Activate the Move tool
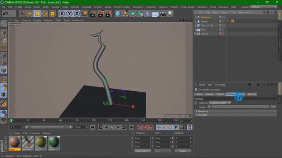 30,14
